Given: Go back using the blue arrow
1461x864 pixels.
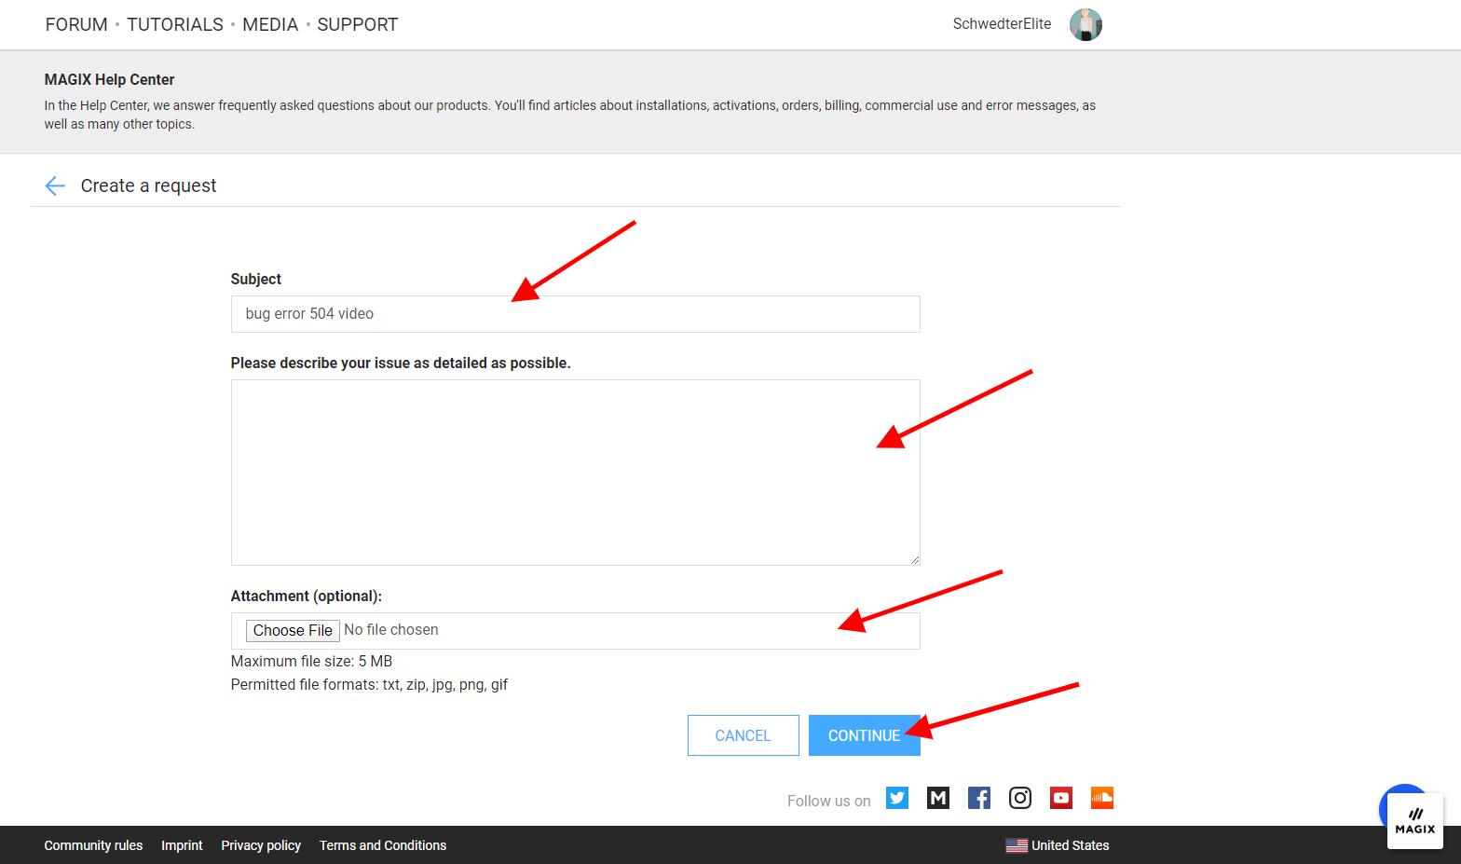Looking at the screenshot, I should (54, 185).
